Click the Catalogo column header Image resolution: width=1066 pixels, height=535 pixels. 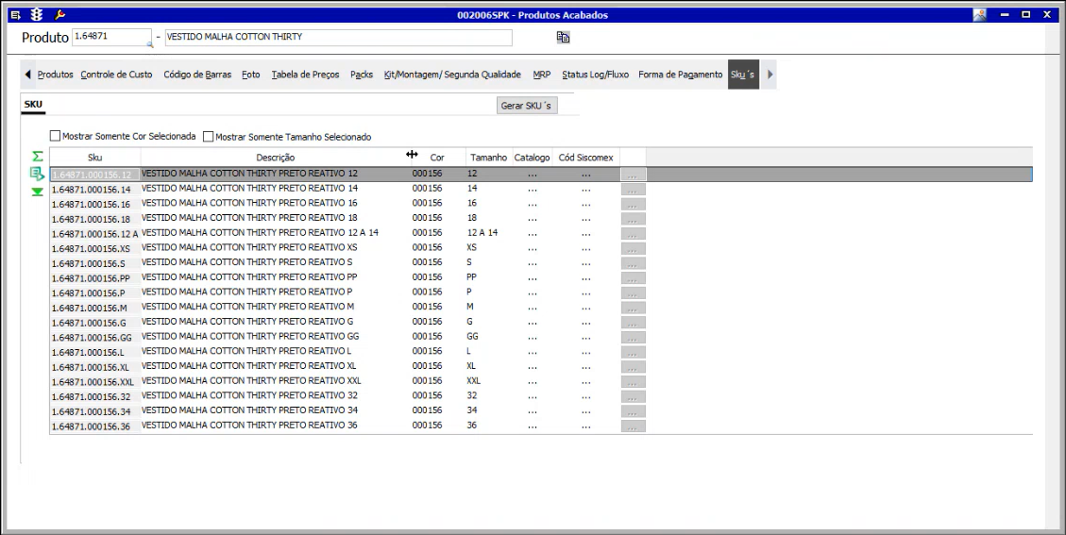point(532,157)
